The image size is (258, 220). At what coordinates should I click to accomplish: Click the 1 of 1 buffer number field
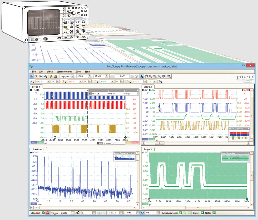click(x=122, y=76)
